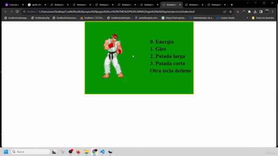
Task: Switch to the 'Crea tus p' tab
Action: (14, 5)
